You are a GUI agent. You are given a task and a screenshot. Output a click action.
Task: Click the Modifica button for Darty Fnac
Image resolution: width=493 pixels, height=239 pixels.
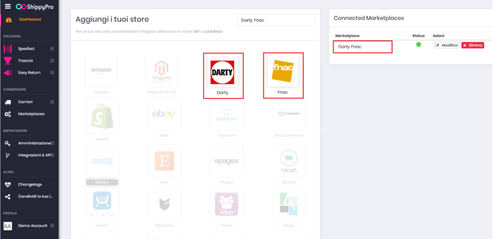[x=446, y=46]
